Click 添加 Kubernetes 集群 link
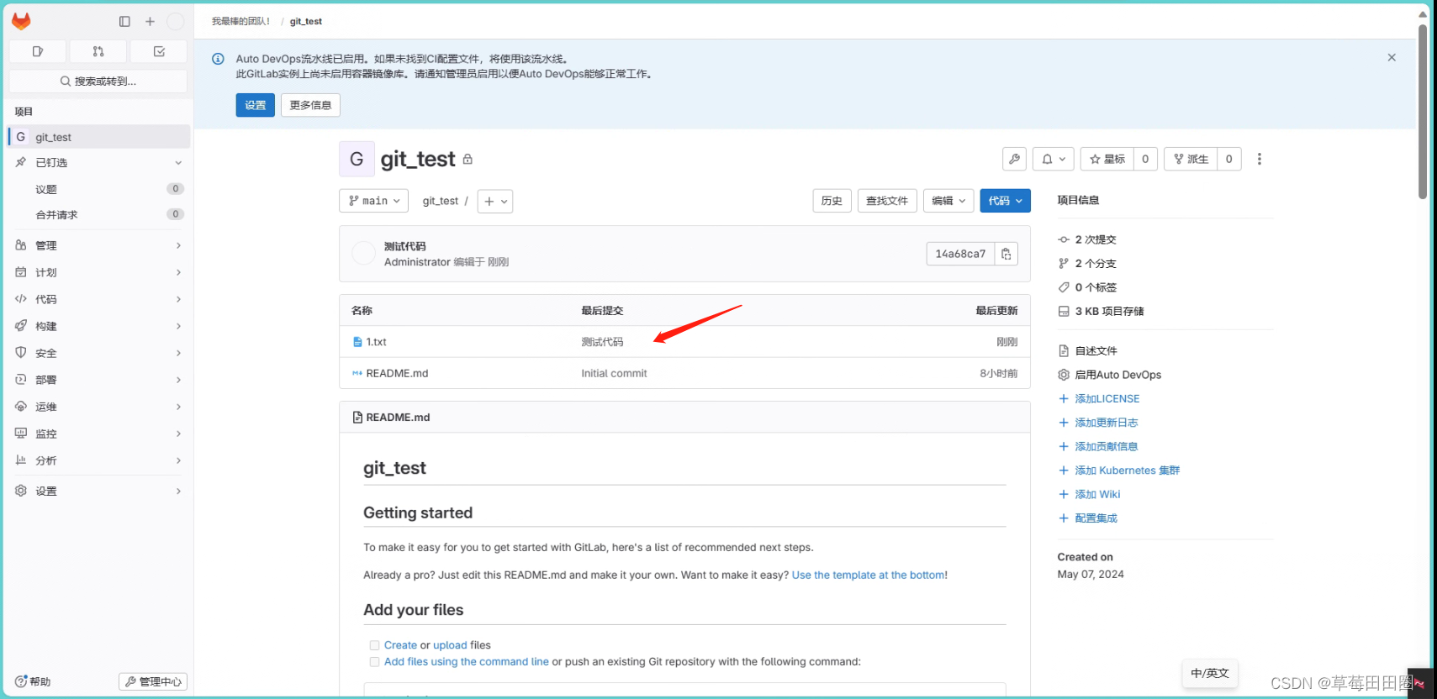The height and width of the screenshot is (699, 1437). 1127,470
